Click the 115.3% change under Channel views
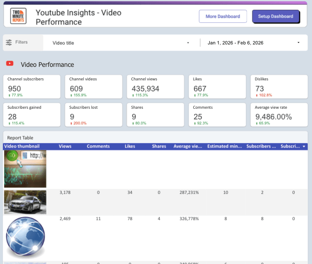This screenshot has width=312, height=264. (x=140, y=95)
